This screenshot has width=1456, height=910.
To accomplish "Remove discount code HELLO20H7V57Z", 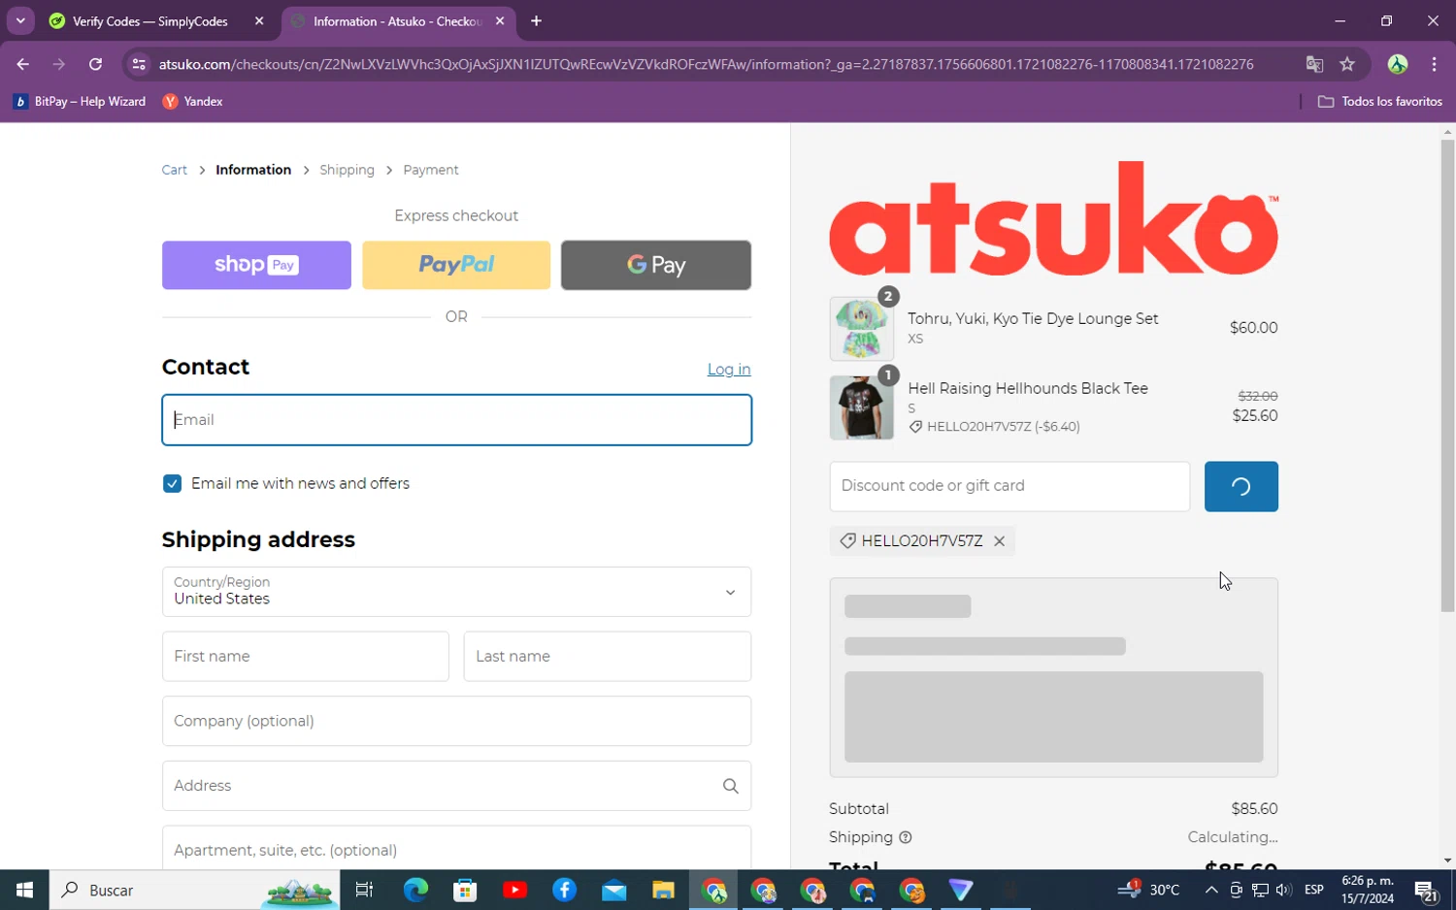I will tap(999, 541).
